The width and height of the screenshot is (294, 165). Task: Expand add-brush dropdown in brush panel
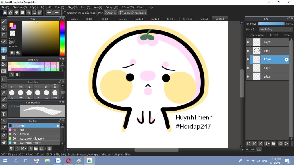click(26, 148)
